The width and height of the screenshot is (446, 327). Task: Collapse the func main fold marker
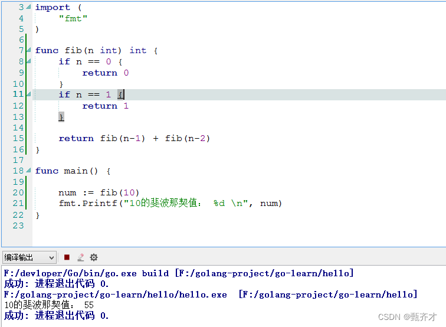click(28, 171)
